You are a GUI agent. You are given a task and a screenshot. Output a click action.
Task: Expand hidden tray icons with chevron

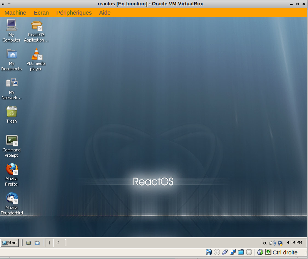click(265, 243)
